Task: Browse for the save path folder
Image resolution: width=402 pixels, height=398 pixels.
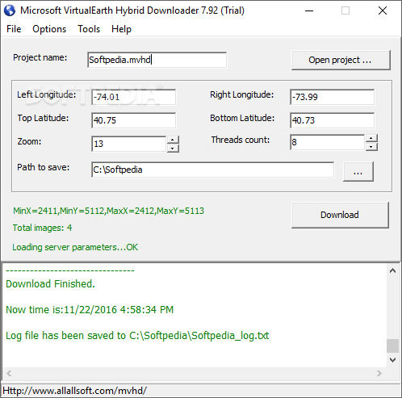Action: point(358,171)
